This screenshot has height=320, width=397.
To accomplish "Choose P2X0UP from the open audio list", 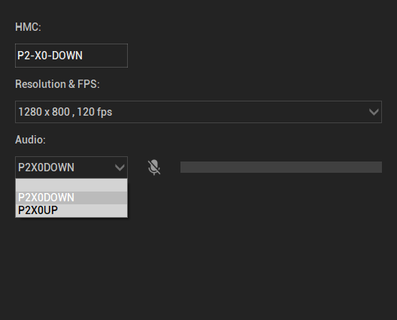I will (71, 210).
